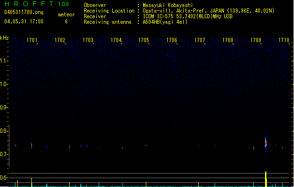This screenshot has width=294, height=187.
Task: Click the tall yellow power bar after 1709
Action: (265, 179)
